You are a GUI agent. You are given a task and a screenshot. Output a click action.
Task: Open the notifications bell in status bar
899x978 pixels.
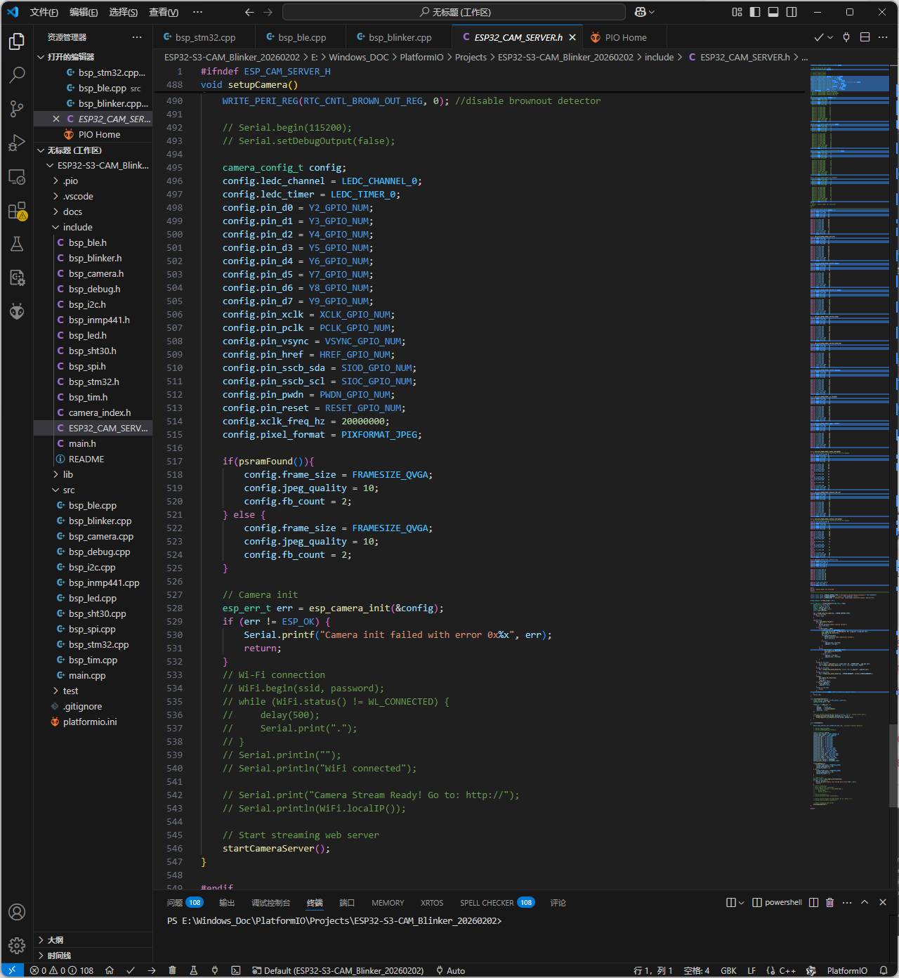tap(884, 970)
